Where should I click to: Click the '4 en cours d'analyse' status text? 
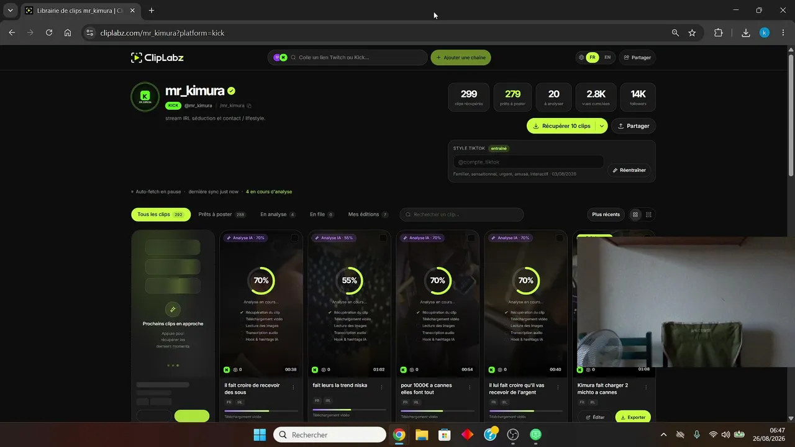[269, 192]
